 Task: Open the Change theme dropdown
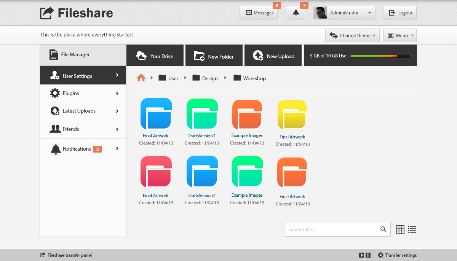click(x=352, y=35)
